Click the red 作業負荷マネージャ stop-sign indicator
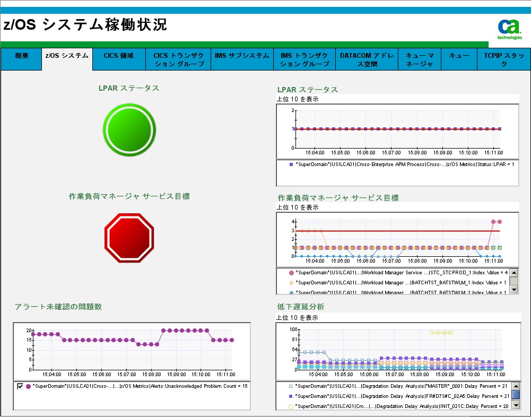The height and width of the screenshot is (417, 531). 129,237
